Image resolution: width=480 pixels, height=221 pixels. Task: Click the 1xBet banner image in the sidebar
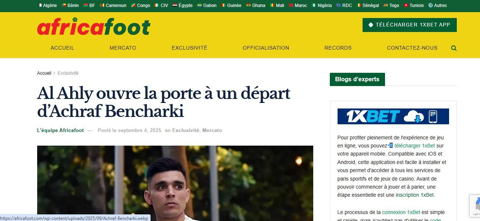393,116
